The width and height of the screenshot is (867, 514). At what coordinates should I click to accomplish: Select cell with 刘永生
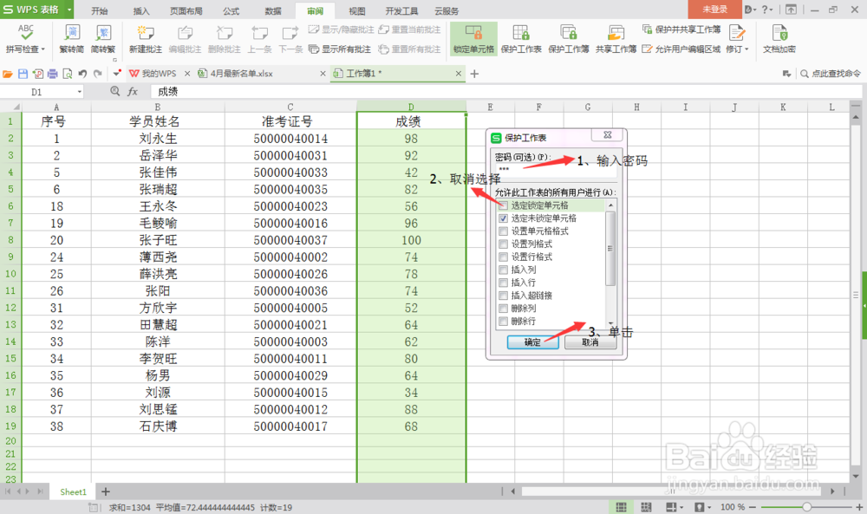point(158,138)
